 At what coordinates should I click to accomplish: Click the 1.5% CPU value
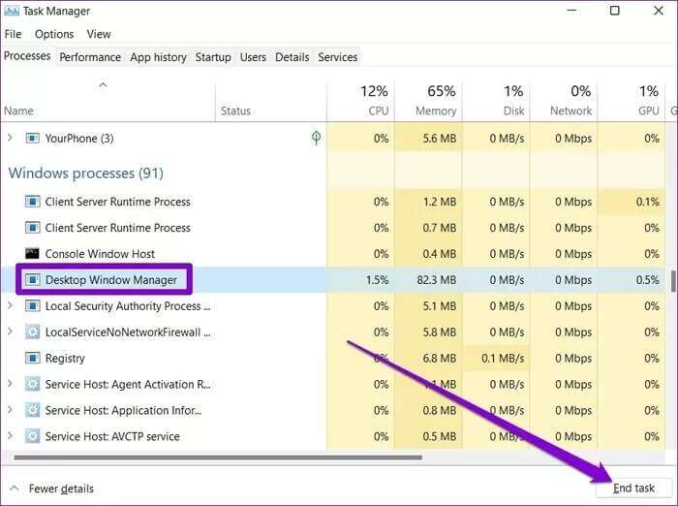coord(377,280)
